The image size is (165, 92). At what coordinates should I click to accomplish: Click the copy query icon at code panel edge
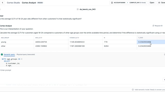(164, 54)
